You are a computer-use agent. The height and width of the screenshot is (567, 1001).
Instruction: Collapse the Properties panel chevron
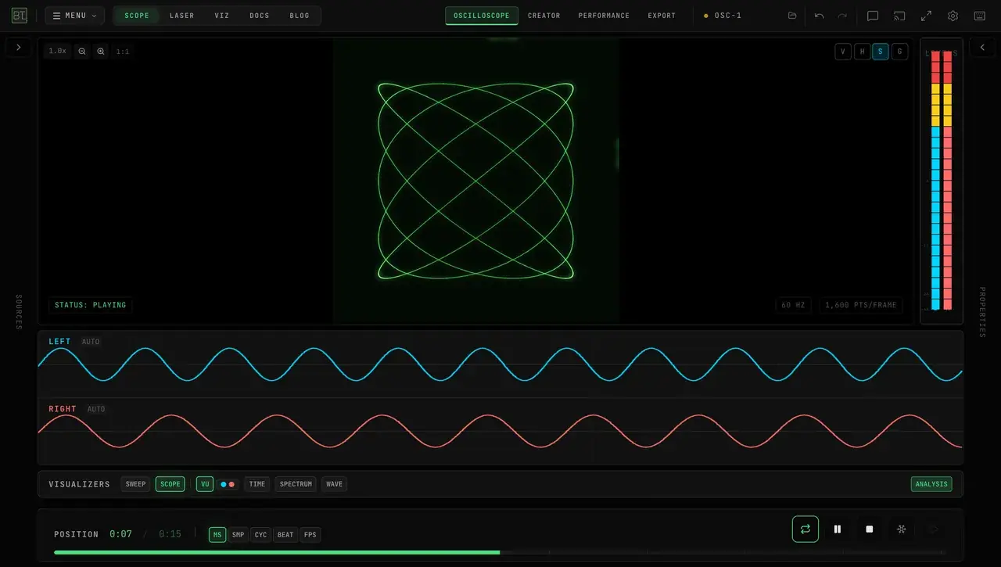(982, 47)
